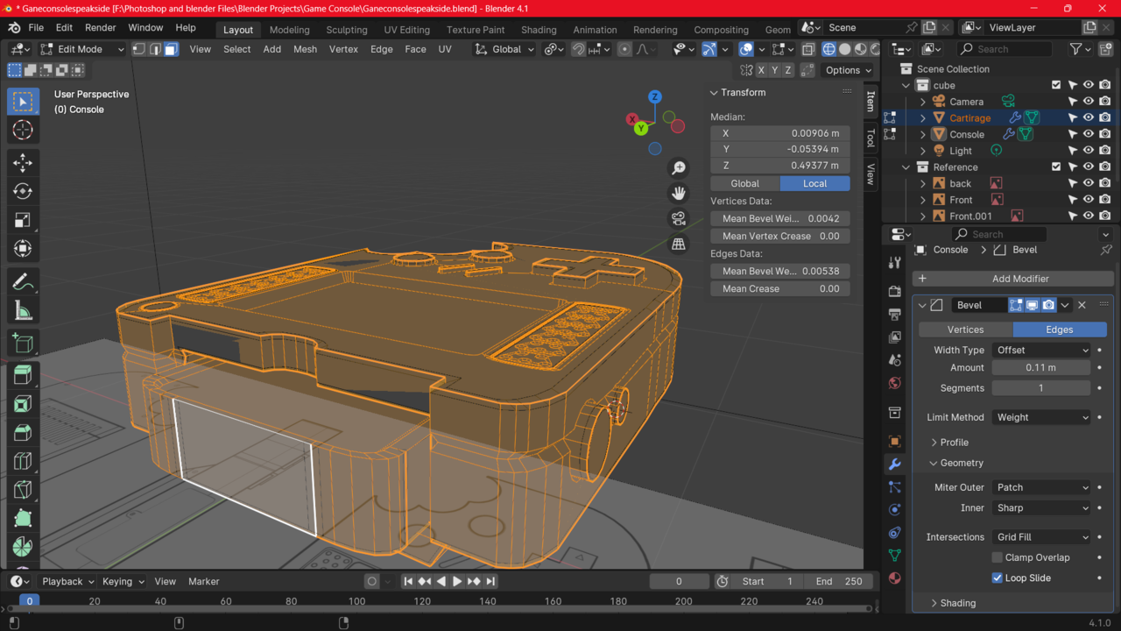Enable Clamp Overlap in the Bevel modifier
The height and width of the screenshot is (631, 1121).
pyautogui.click(x=997, y=557)
